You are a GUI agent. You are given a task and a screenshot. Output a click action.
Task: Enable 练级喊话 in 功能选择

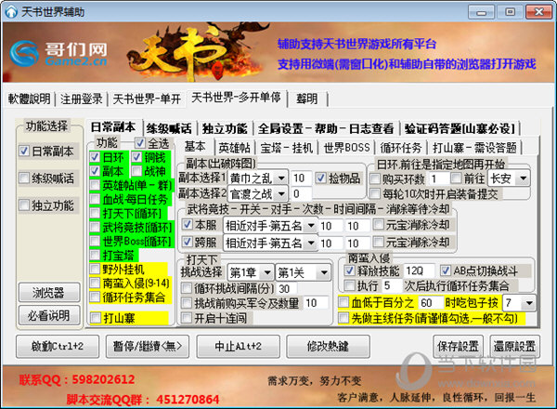coord(24,178)
